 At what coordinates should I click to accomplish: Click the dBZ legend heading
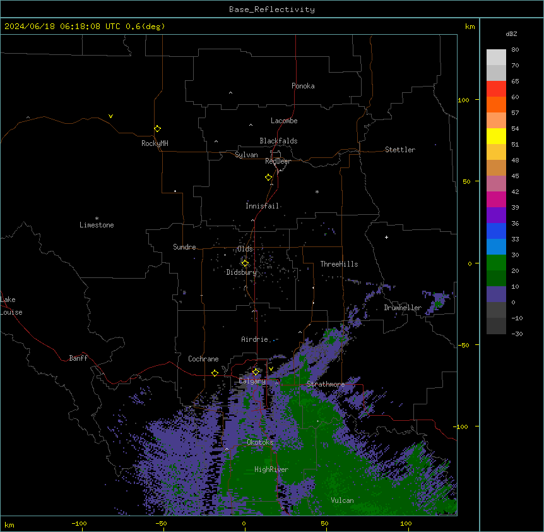[511, 33]
